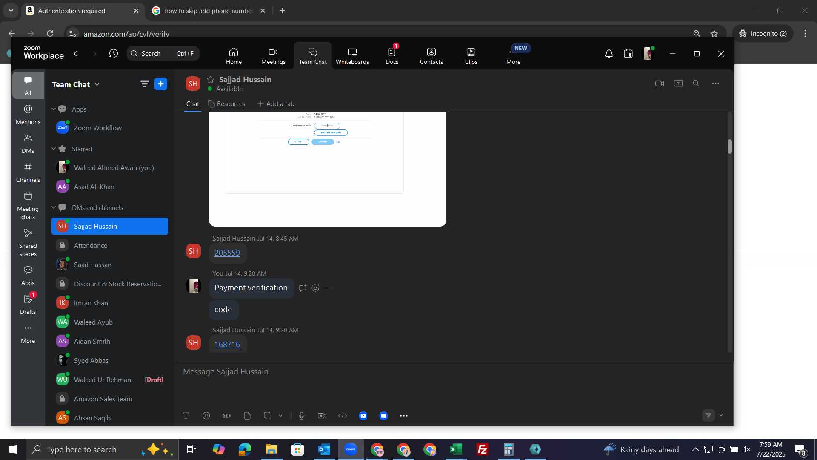Open the Contacts tab
Screen dimensions: 817x460
coord(431,56)
